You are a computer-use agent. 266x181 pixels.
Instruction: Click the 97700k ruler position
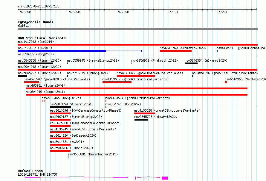click(123, 12)
